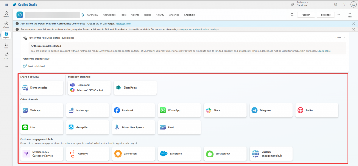Open the settings gear in header
The image size is (358, 166).
coord(336,5)
